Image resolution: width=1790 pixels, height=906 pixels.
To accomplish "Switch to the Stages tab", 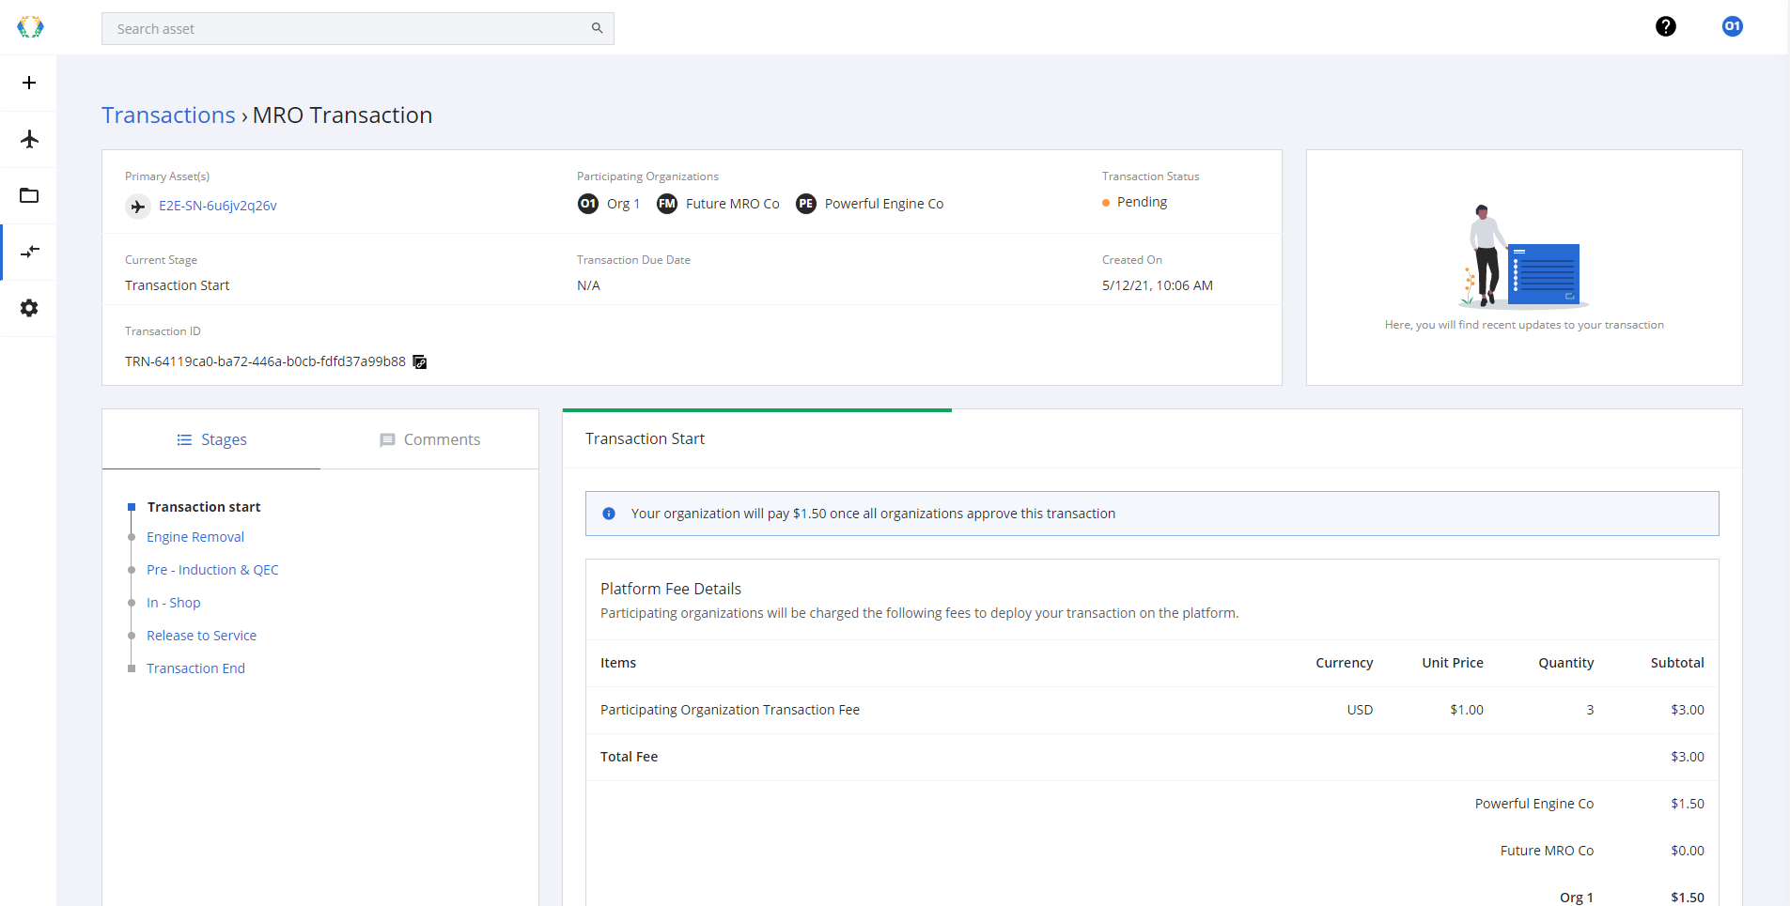I will pos(211,439).
